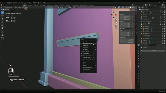Image resolution: width=166 pixels, height=93 pixels.
Task: Choose Delete from the context menu
Action: (x=88, y=72)
